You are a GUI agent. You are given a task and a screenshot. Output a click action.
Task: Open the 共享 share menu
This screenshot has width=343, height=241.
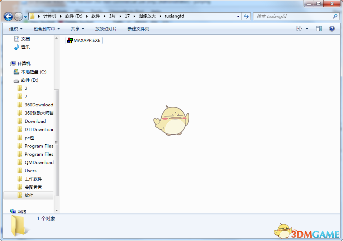pyautogui.click(x=77, y=29)
